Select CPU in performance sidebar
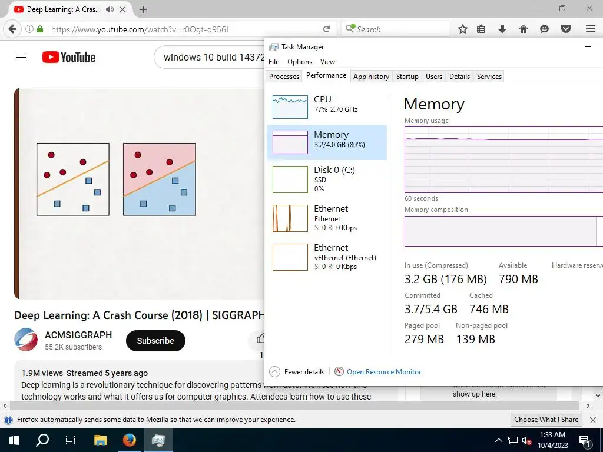The height and width of the screenshot is (452, 603). (x=327, y=107)
